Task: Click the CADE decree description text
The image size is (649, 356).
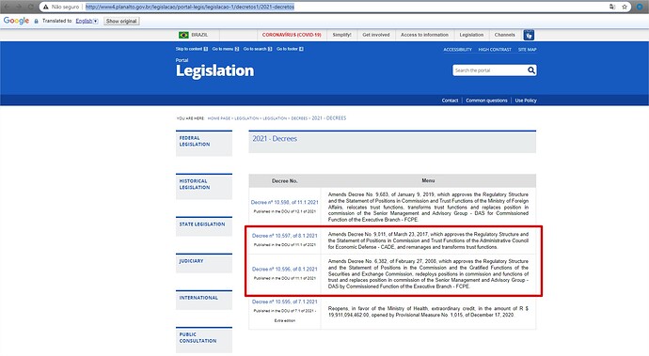Action: click(428, 240)
